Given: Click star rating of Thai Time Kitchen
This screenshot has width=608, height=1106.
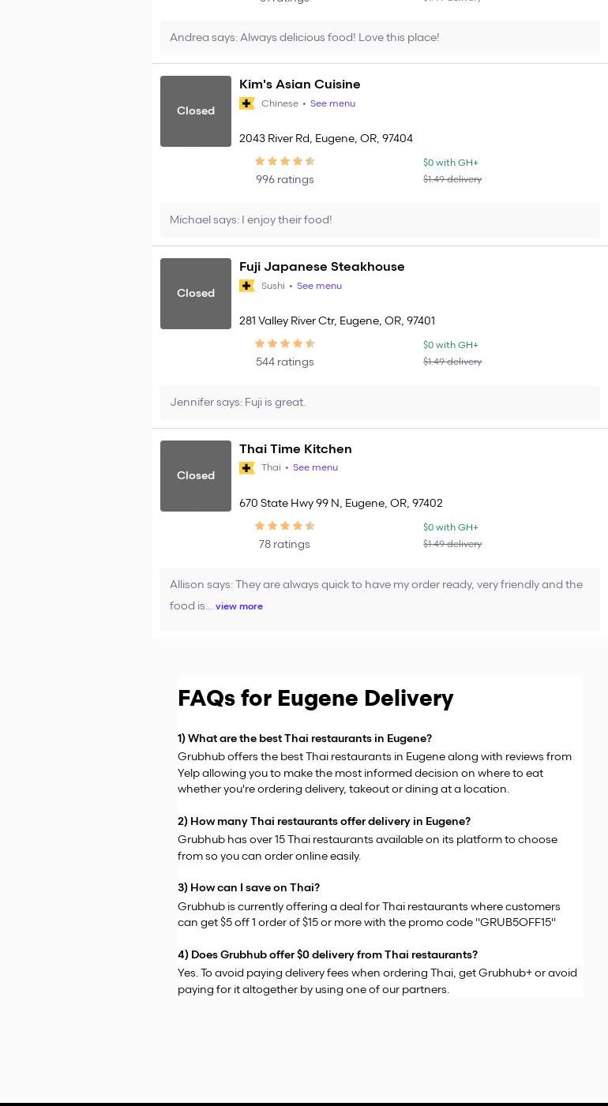Looking at the screenshot, I should coord(284,526).
